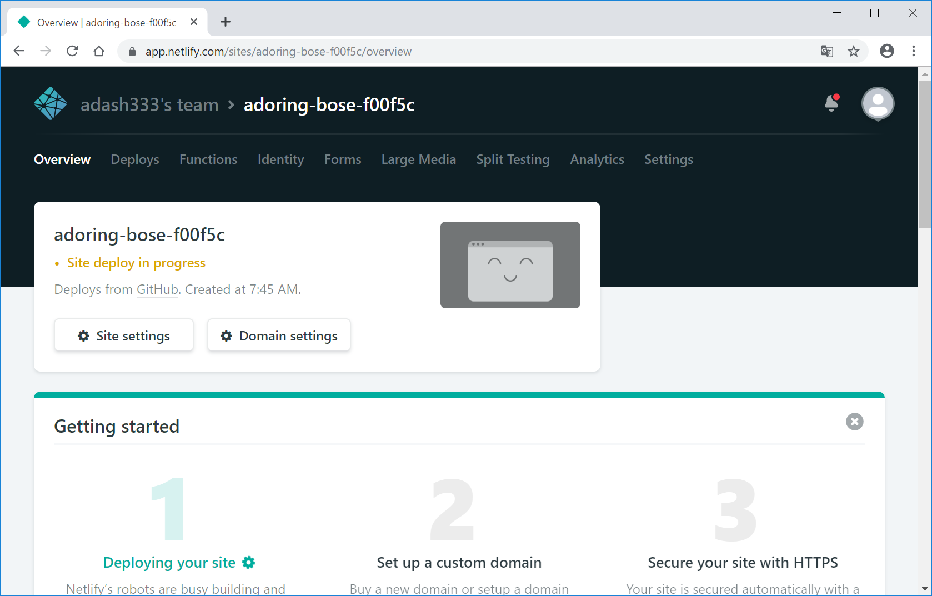This screenshot has height=596, width=932.
Task: Click the bookmark star icon
Action: pyautogui.click(x=854, y=52)
